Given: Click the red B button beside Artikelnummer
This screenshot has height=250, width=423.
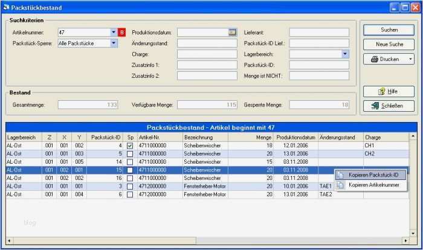Looking at the screenshot, I should pyautogui.click(x=121, y=33).
